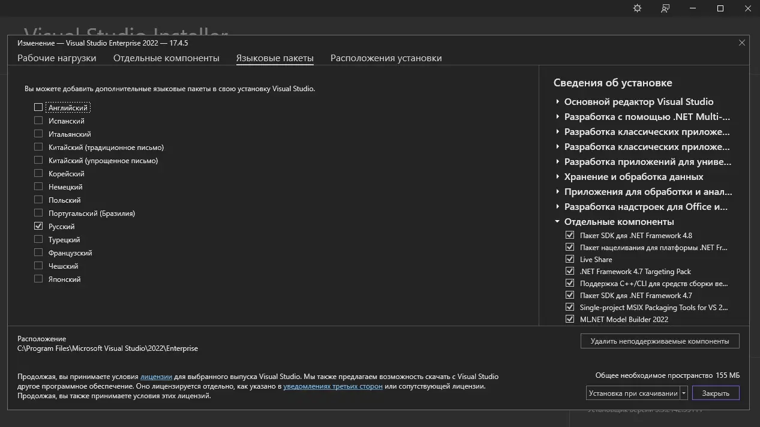This screenshot has width=760, height=427.
Task: Open the install mode dropdown arrow
Action: point(684,393)
